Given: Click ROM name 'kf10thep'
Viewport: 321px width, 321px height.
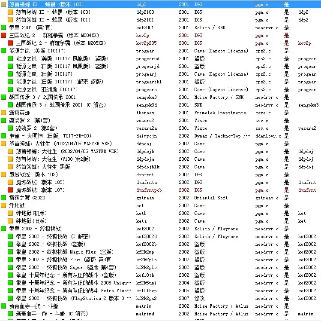Looking at the screenshot, I should point(147,290).
